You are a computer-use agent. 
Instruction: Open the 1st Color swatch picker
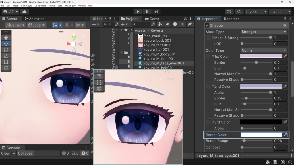point(261,56)
